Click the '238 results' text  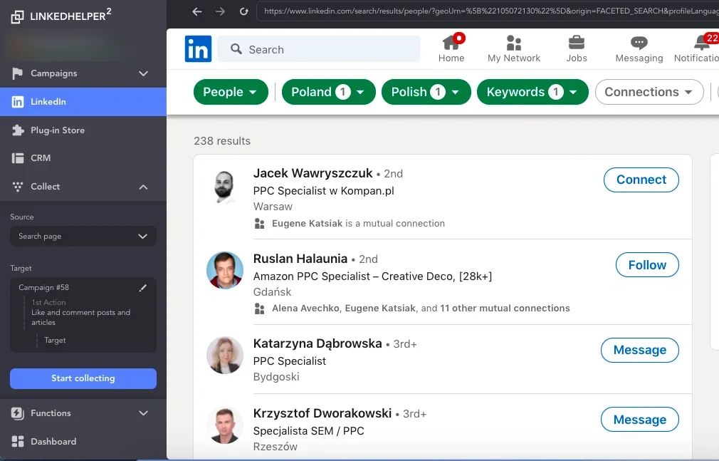click(x=222, y=141)
